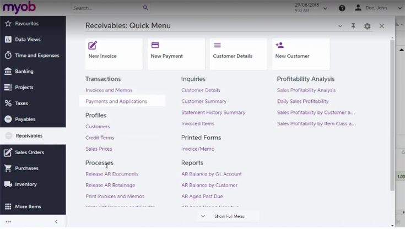Open Banking building icon
The height and width of the screenshot is (229, 405).
[x=8, y=71]
